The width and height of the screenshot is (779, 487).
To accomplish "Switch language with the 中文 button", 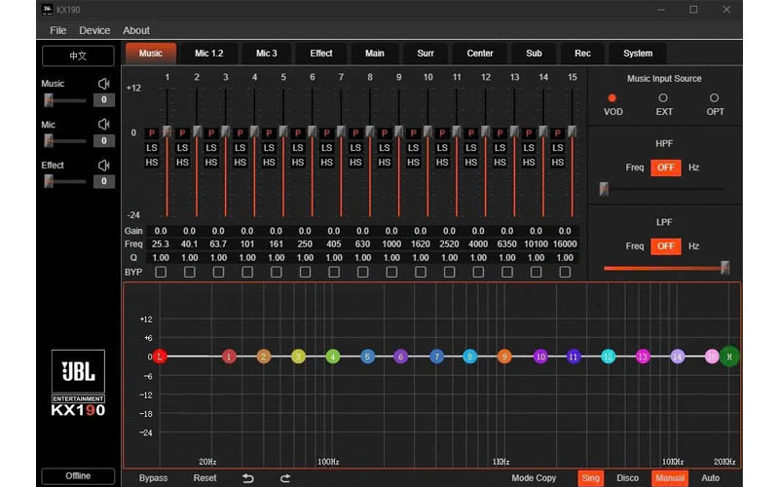I will [x=78, y=56].
